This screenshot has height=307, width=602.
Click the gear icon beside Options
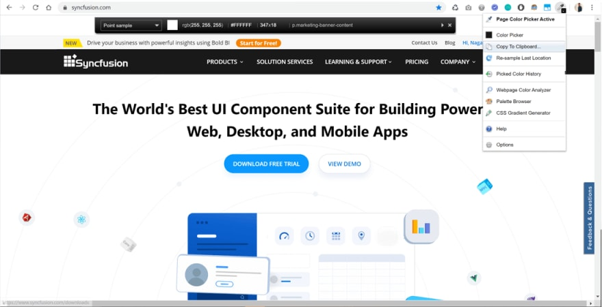coord(488,145)
